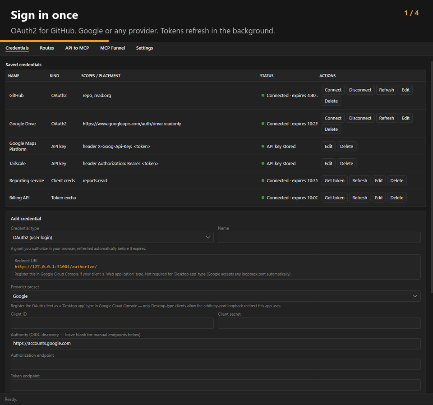The image size is (433, 405).
Task: Click the GitHub 'Connected · expires 4:40' status
Action: (290, 95)
